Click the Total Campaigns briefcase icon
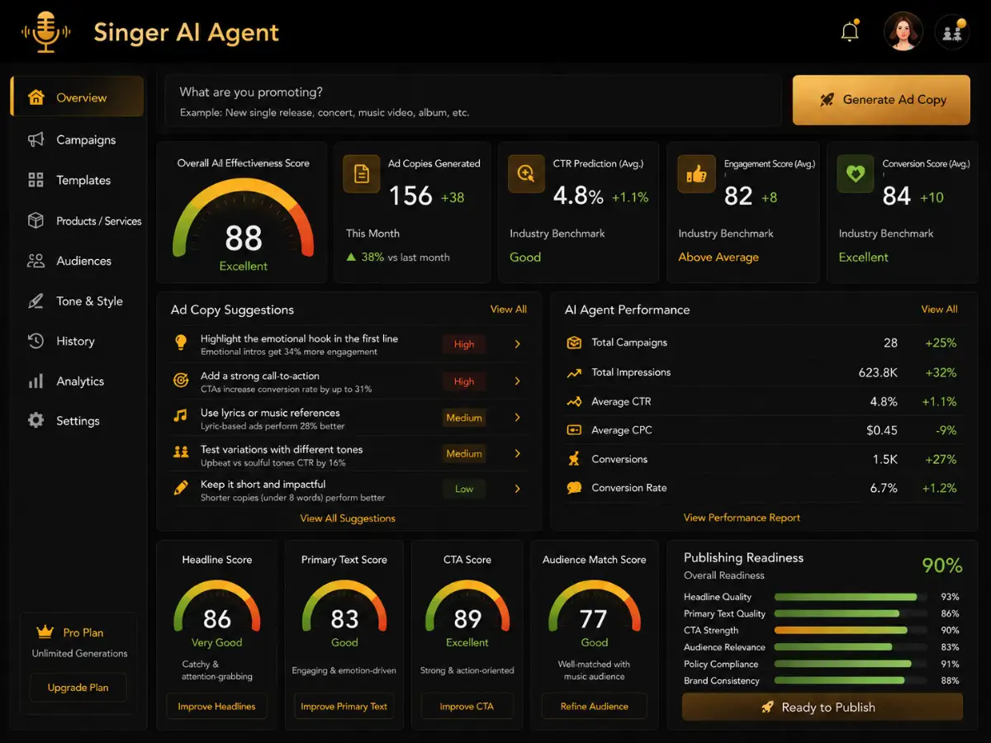The height and width of the screenshot is (743, 991). pos(574,343)
